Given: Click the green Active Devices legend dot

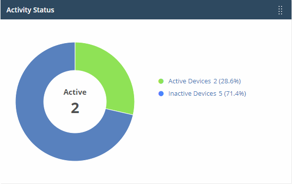Looking at the screenshot, I should (x=161, y=81).
